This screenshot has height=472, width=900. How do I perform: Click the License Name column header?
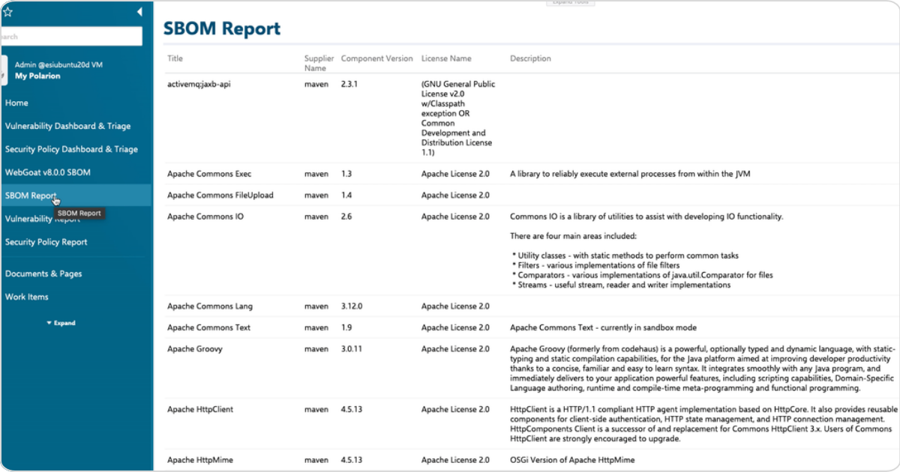pyautogui.click(x=446, y=58)
